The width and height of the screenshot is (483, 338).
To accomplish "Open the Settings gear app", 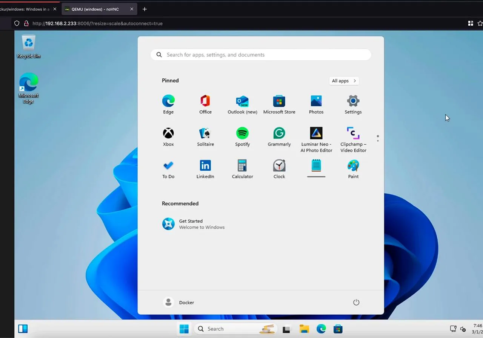I will point(353,104).
